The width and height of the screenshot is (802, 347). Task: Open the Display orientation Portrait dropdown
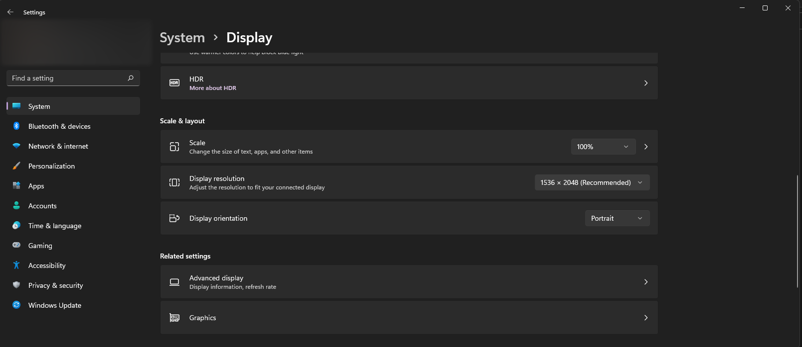617,218
